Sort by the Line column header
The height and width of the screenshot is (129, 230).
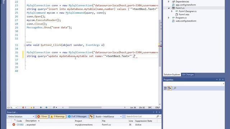click(x=131, y=121)
